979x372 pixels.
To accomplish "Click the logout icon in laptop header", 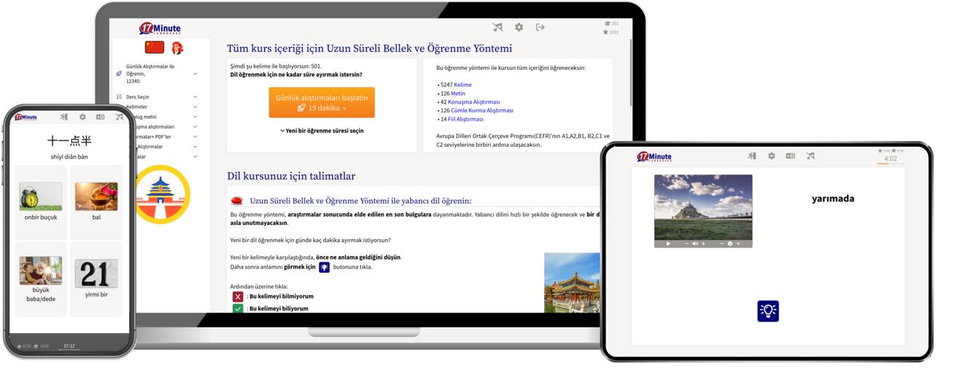I will (x=540, y=27).
